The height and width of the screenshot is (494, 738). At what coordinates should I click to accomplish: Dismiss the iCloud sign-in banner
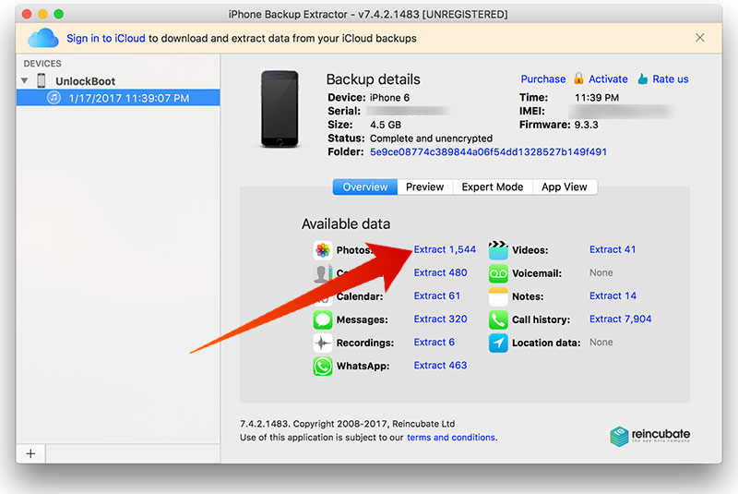click(x=700, y=38)
